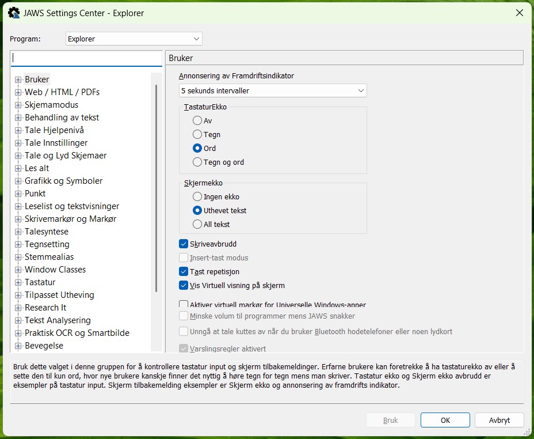Expand the Les alt node

point(18,168)
